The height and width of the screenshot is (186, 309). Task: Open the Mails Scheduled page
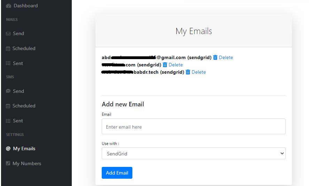click(24, 49)
